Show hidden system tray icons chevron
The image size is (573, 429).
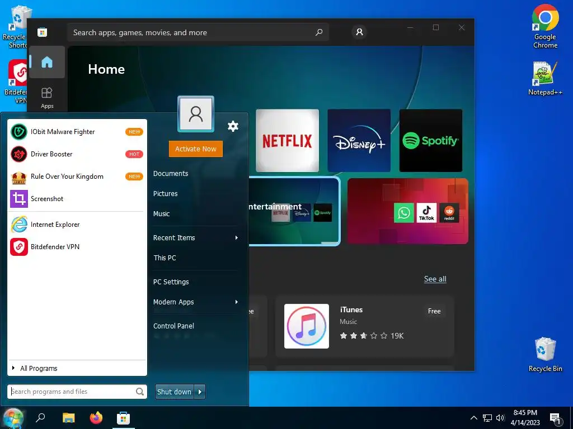pos(473,418)
